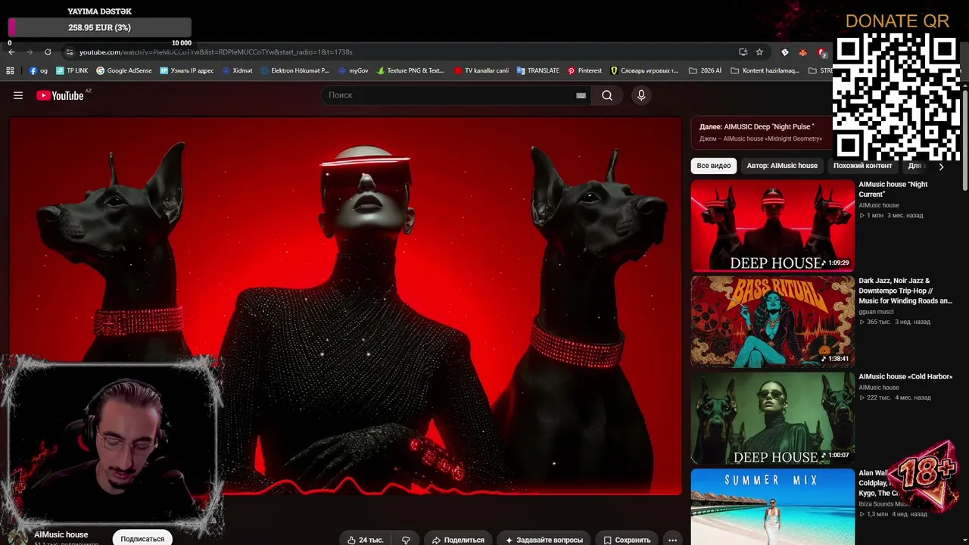Screen dimensions: 969x545
Task: Open the TV kanallar canli bookmark
Action: click(x=481, y=70)
